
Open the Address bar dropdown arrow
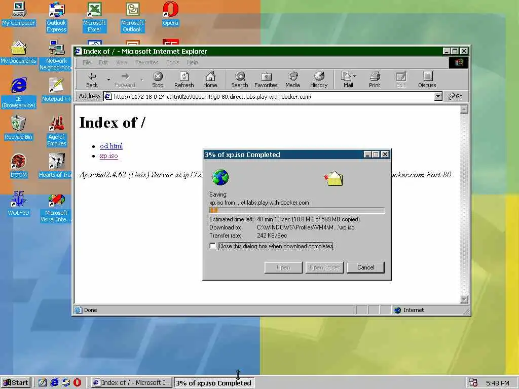click(438, 97)
